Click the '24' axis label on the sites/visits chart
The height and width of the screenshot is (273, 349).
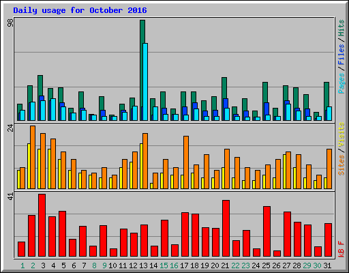[x=10, y=128]
